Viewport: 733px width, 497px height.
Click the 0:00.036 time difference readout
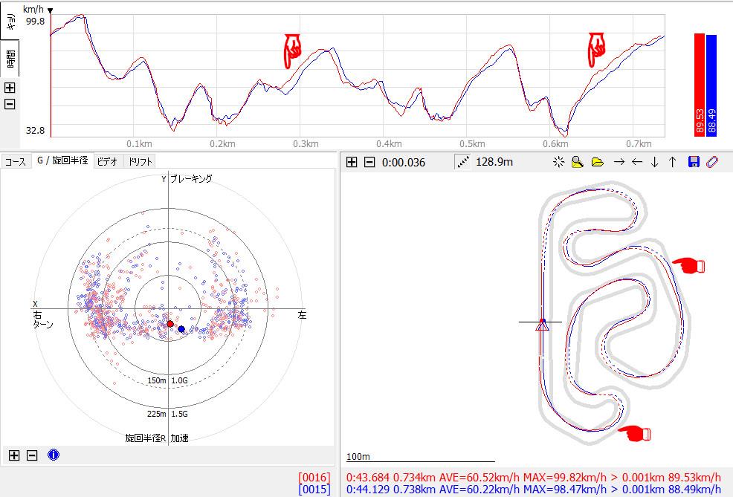(404, 163)
